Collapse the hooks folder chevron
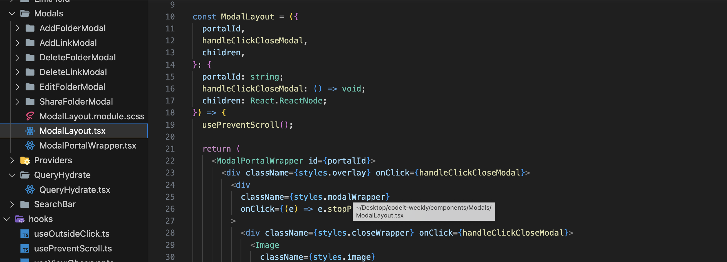The width and height of the screenshot is (727, 262). point(6,219)
